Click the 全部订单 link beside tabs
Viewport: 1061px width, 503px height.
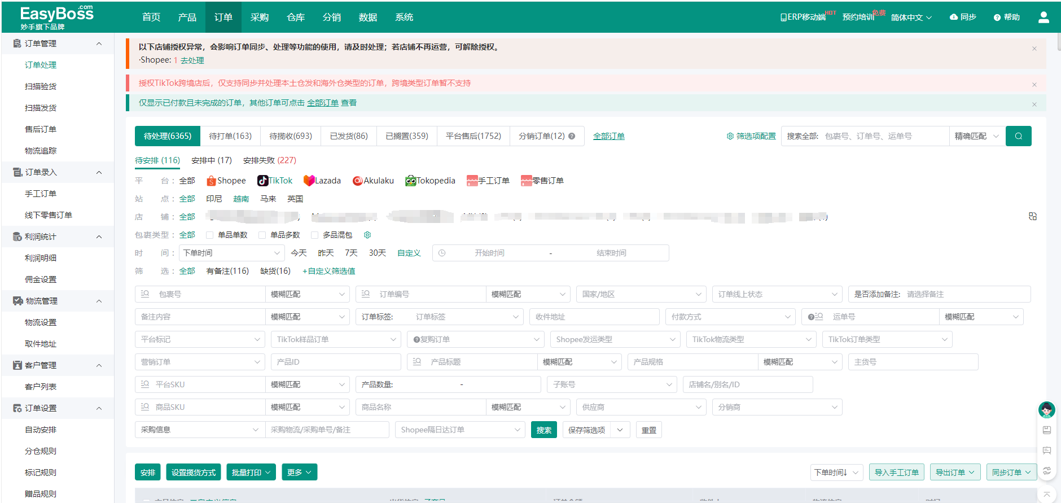point(609,136)
